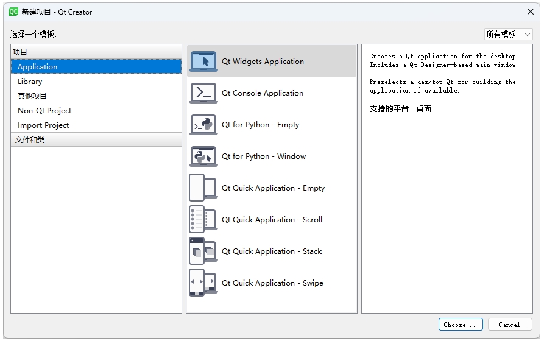Select the Library category

96,81
